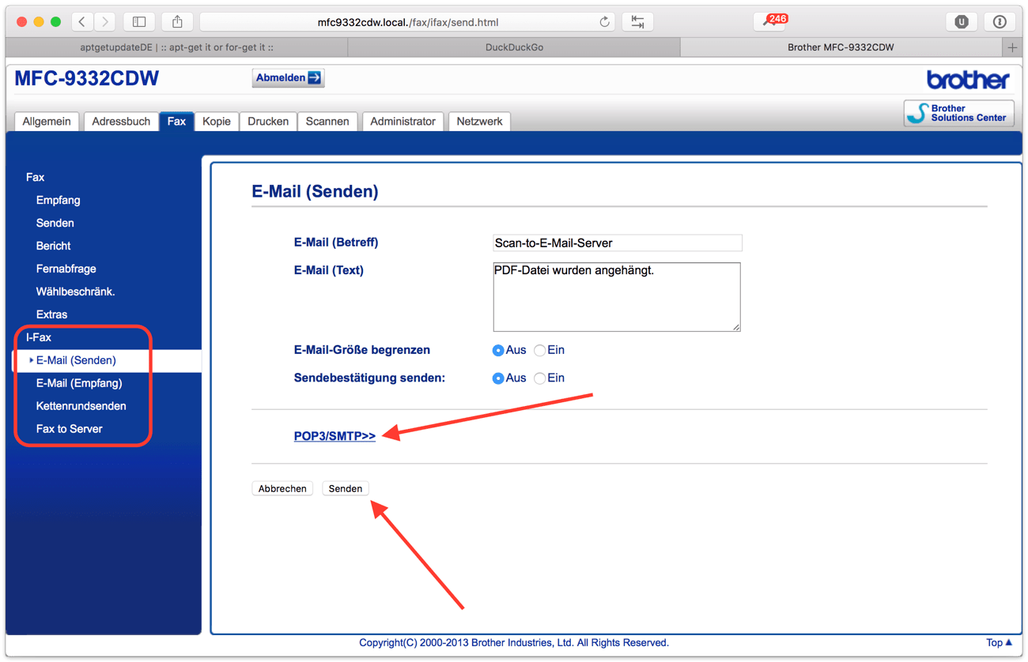Set E-Mail-Größe begrenzen to Ein
The height and width of the screenshot is (662, 1028).
539,351
